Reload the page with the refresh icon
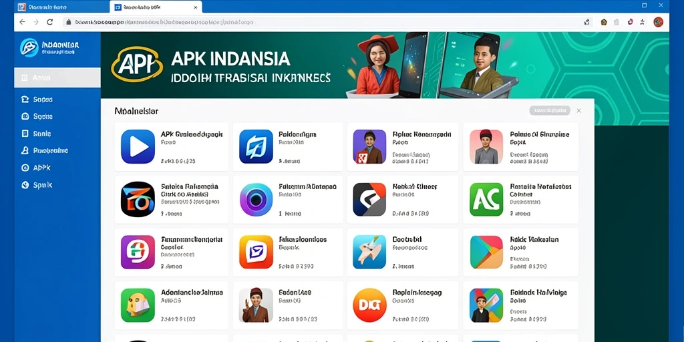The width and height of the screenshot is (684, 342). click(49, 22)
